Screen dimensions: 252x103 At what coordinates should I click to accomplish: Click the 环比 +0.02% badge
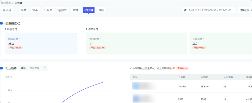(15, 48)
